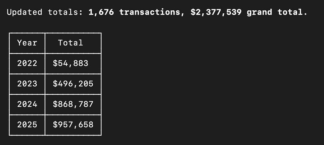Click the bold word grand
The height and width of the screenshot is (145, 324).
pyautogui.click(x=259, y=12)
